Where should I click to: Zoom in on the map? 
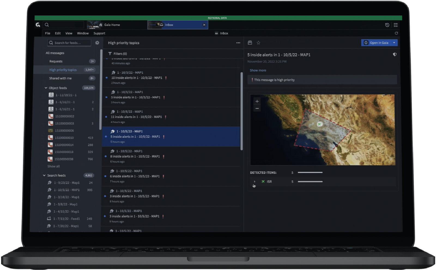tap(257, 101)
